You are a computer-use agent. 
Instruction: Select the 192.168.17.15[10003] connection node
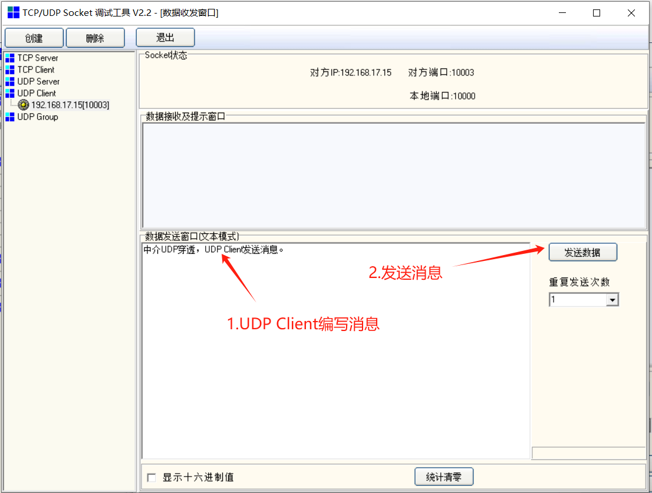tap(70, 105)
